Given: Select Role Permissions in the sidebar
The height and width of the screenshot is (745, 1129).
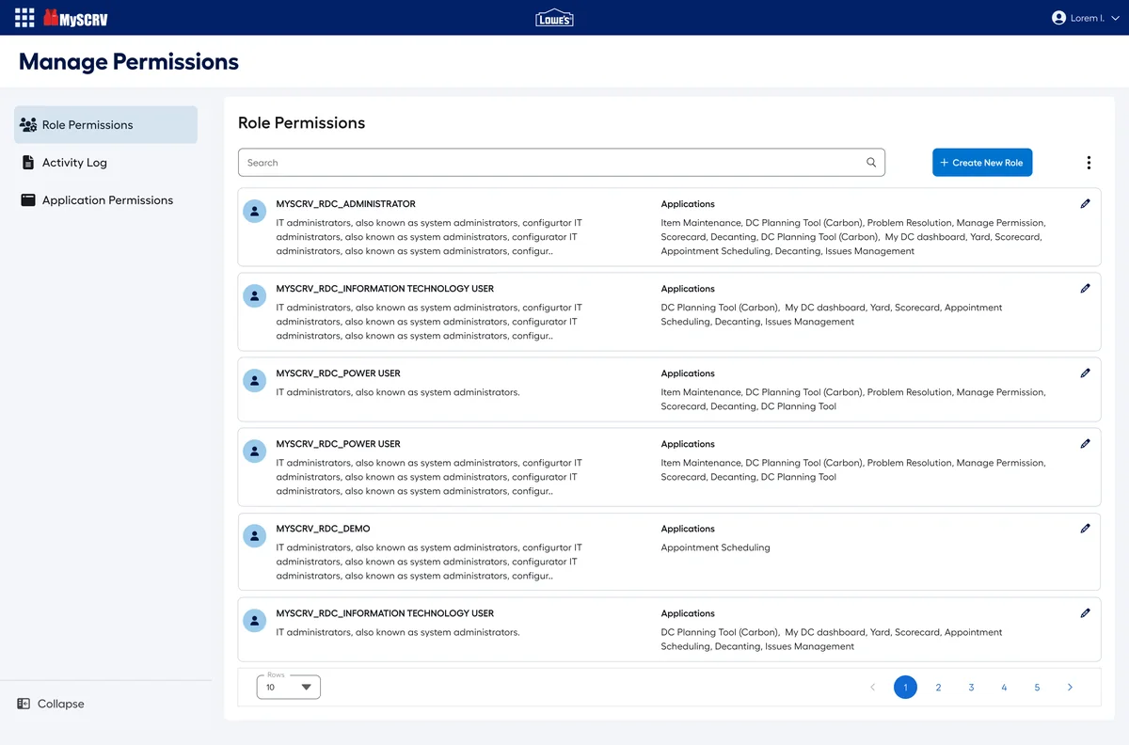Looking at the screenshot, I should pyautogui.click(x=105, y=124).
